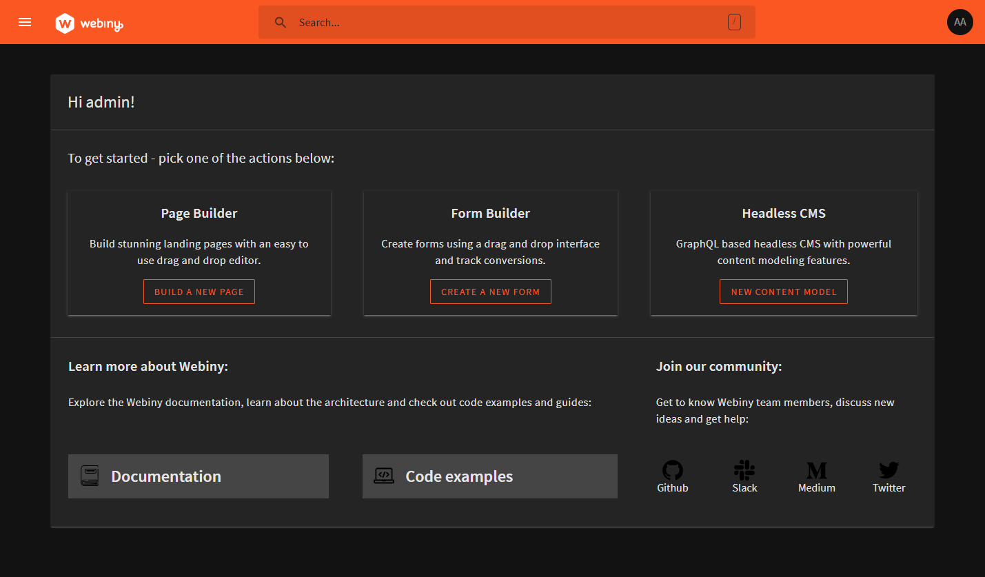Click the Webiny logo in the header
The height and width of the screenshot is (577, 985).
pyautogui.click(x=88, y=21)
